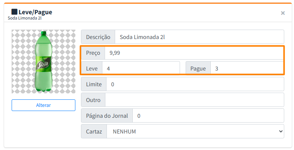Select the Leve quantity field

click(141, 69)
